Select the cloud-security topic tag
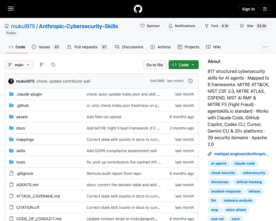The image size is (276, 221). [x=223, y=173]
